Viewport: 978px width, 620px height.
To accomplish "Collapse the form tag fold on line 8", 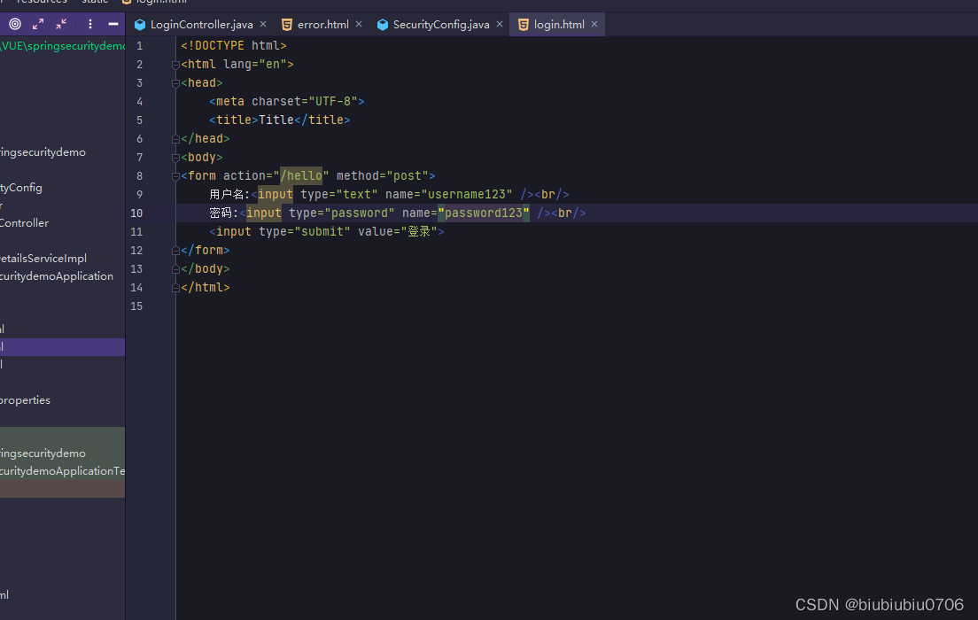I will pyautogui.click(x=176, y=176).
